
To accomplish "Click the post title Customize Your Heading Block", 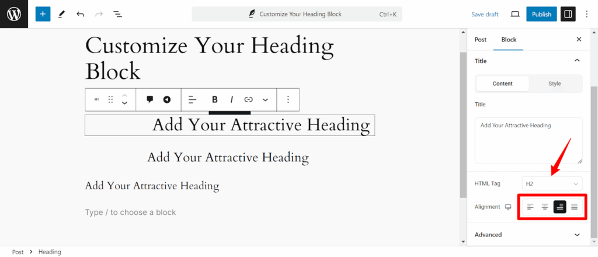I will 209,58.
